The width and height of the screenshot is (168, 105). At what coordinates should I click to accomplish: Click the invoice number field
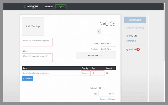tap(108, 32)
